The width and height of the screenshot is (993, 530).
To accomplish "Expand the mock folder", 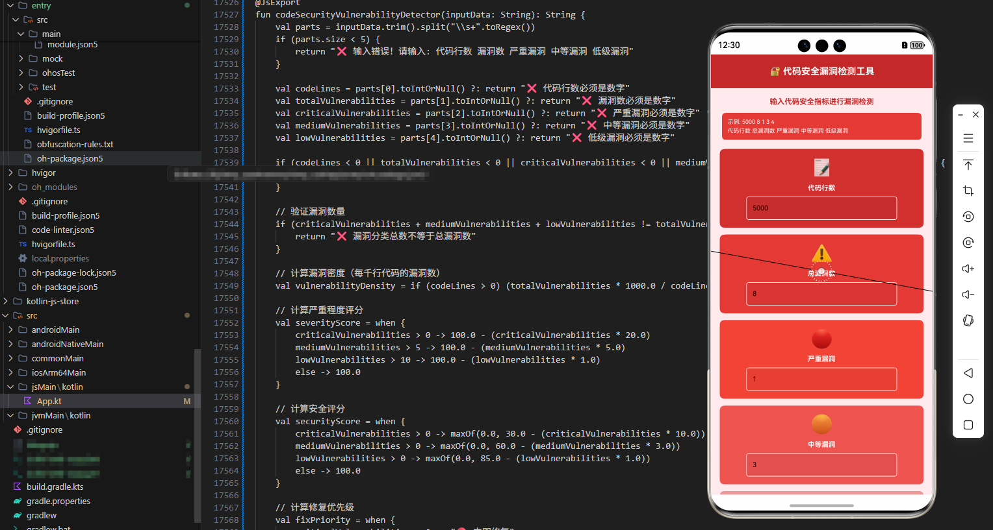I will [21, 58].
